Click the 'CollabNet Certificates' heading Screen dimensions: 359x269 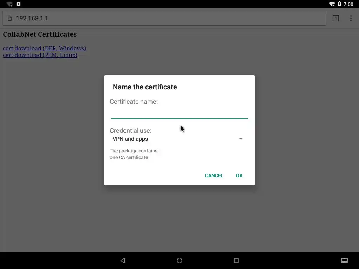[40, 34]
